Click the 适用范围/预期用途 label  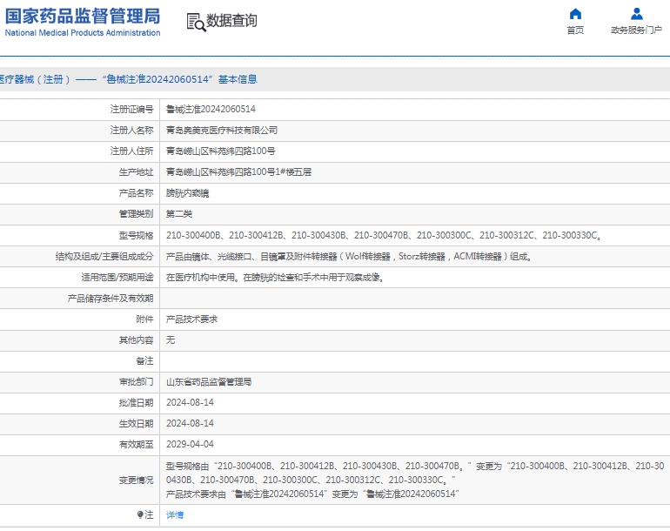tap(117, 277)
